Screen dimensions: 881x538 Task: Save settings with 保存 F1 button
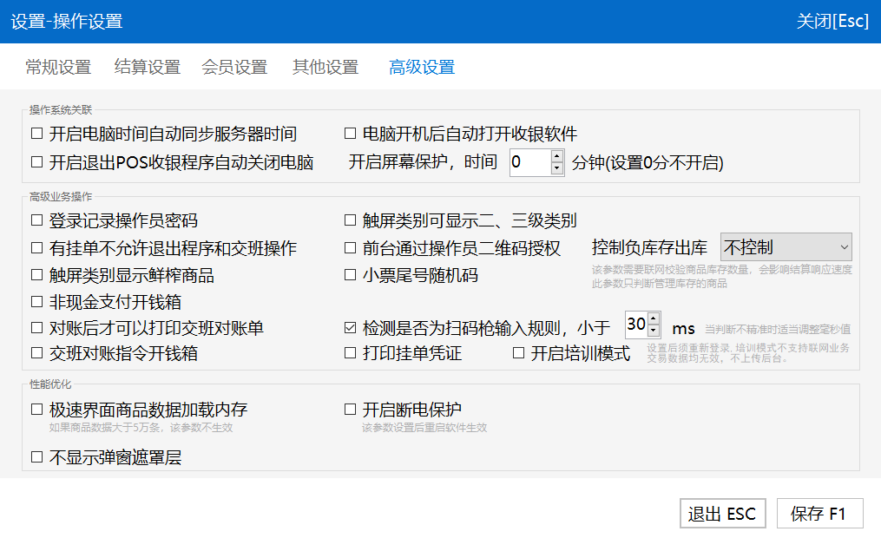[819, 514]
